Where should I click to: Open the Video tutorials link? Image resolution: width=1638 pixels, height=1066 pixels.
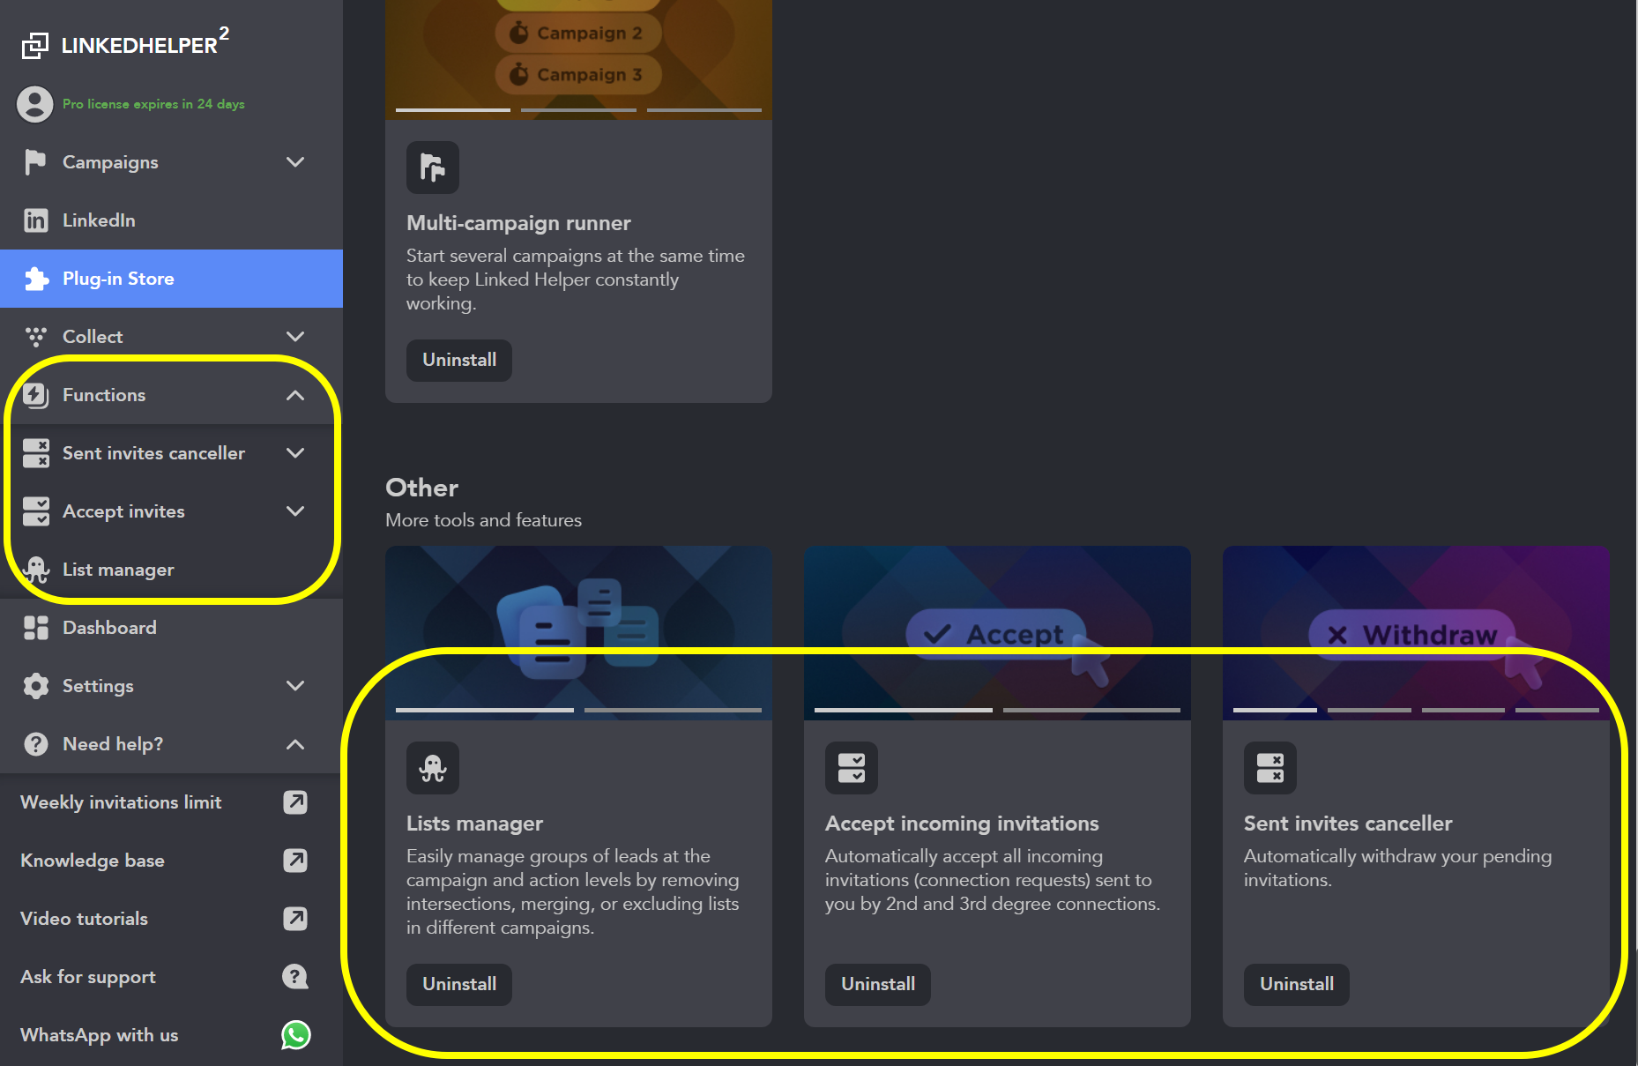pos(171,919)
